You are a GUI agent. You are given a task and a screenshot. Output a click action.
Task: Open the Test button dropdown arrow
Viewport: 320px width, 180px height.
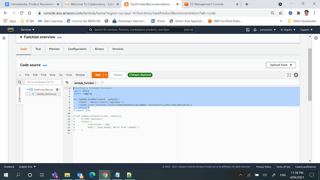106,75
